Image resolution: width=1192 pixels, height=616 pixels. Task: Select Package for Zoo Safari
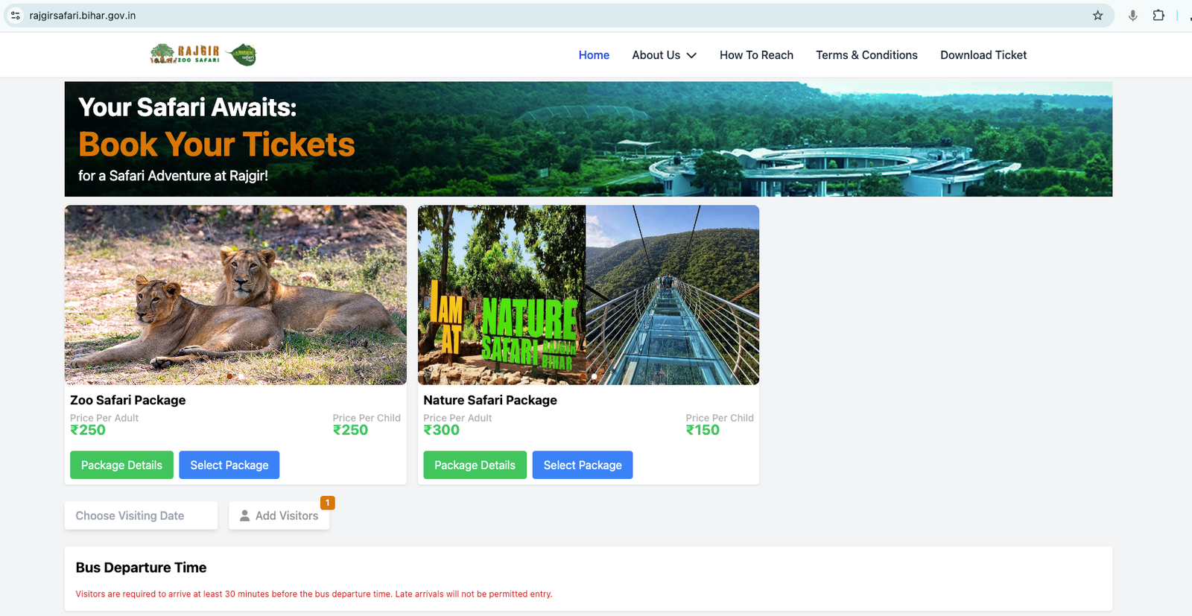[x=229, y=465]
